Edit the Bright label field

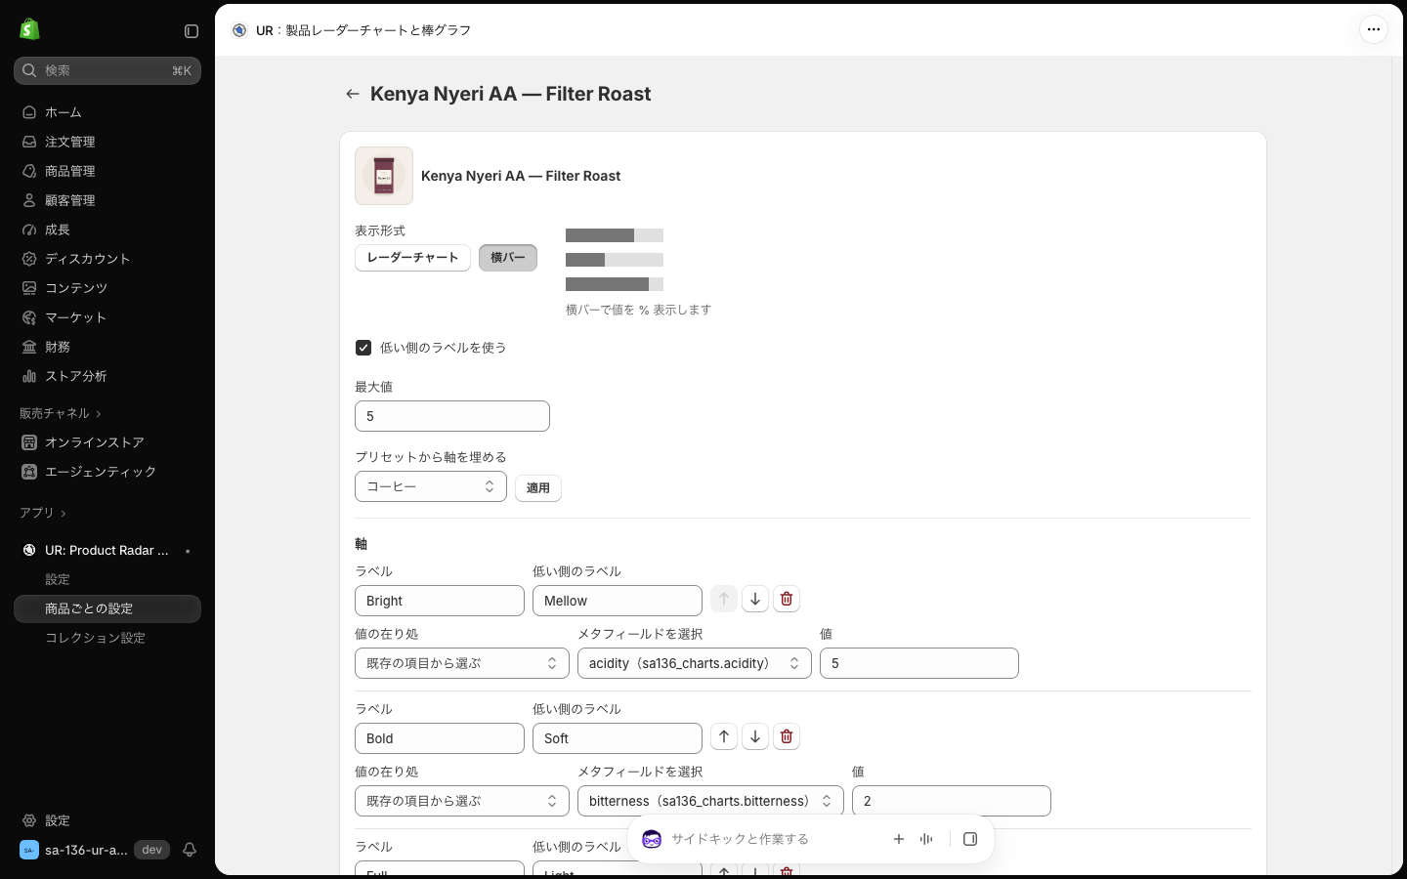[440, 601]
